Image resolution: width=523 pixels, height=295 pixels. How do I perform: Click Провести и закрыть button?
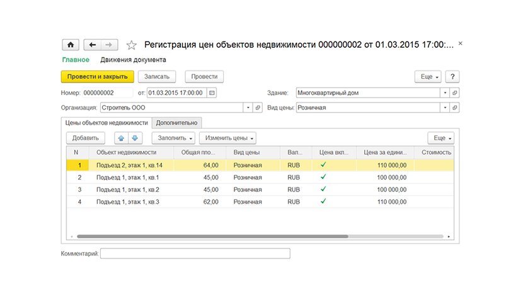tap(98, 77)
